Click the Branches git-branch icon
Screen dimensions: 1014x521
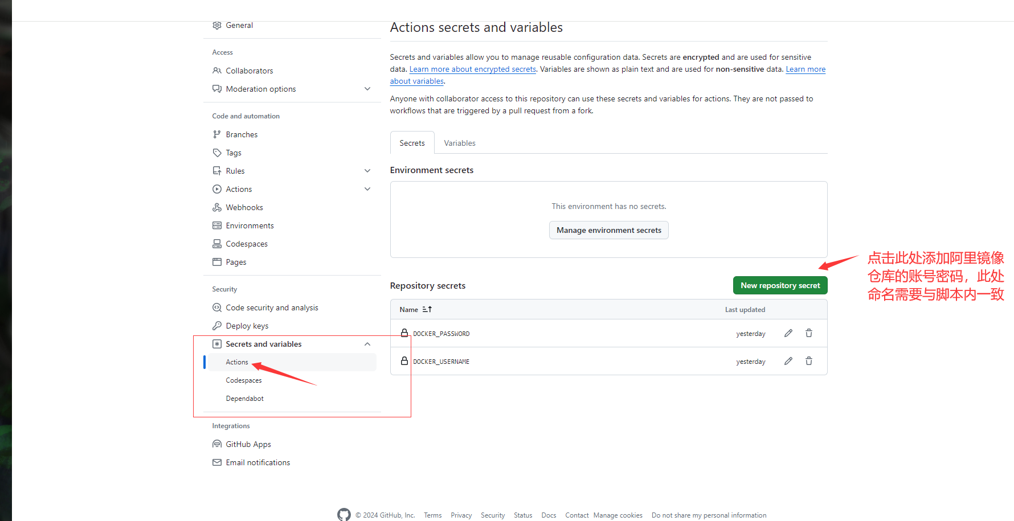point(217,134)
